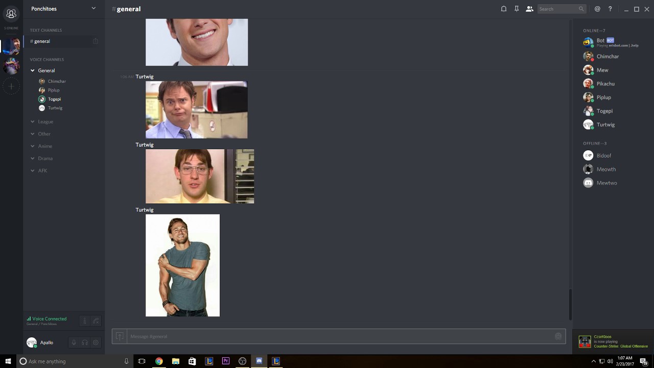Screen dimensions: 654x368
Task: Open Chrome from the taskbar
Action: [x=159, y=361]
